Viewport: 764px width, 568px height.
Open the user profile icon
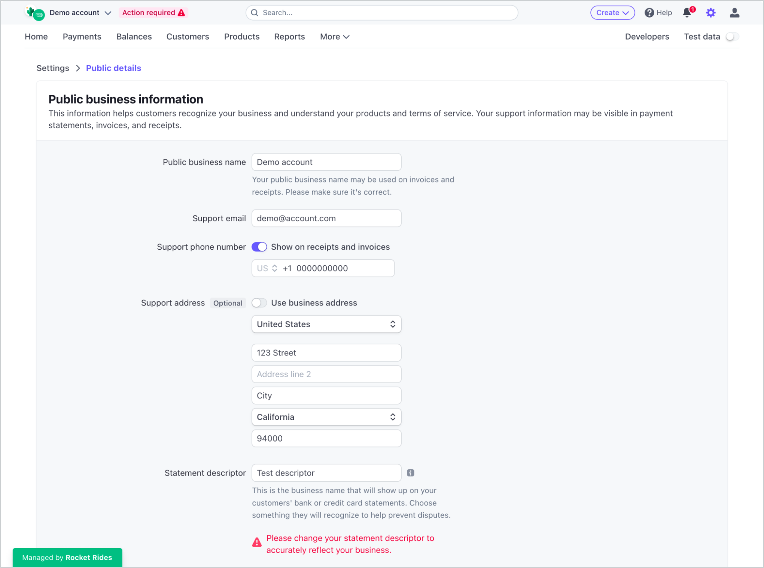(x=734, y=13)
